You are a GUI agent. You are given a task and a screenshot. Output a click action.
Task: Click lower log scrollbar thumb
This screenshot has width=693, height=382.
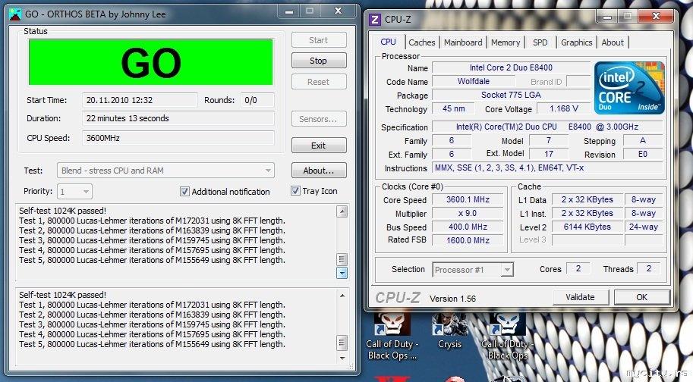pos(342,343)
